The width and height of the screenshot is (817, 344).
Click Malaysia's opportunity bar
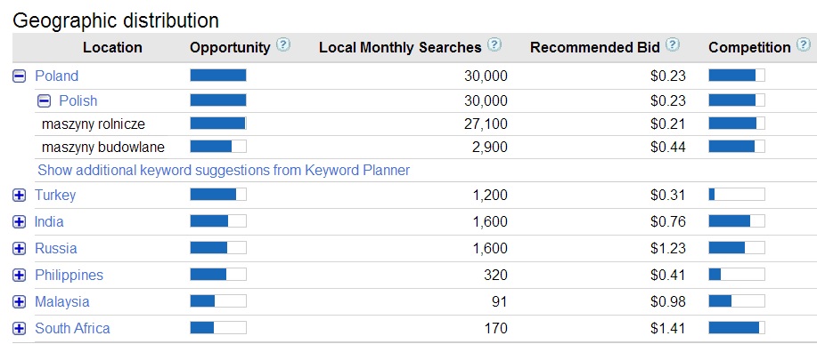[218, 301]
